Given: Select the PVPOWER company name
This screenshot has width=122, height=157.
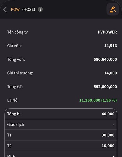Looking at the screenshot, I should point(107,32).
